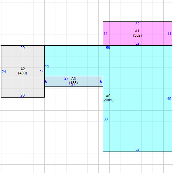Click the 32 dimension at A1's top edge

[137, 24]
